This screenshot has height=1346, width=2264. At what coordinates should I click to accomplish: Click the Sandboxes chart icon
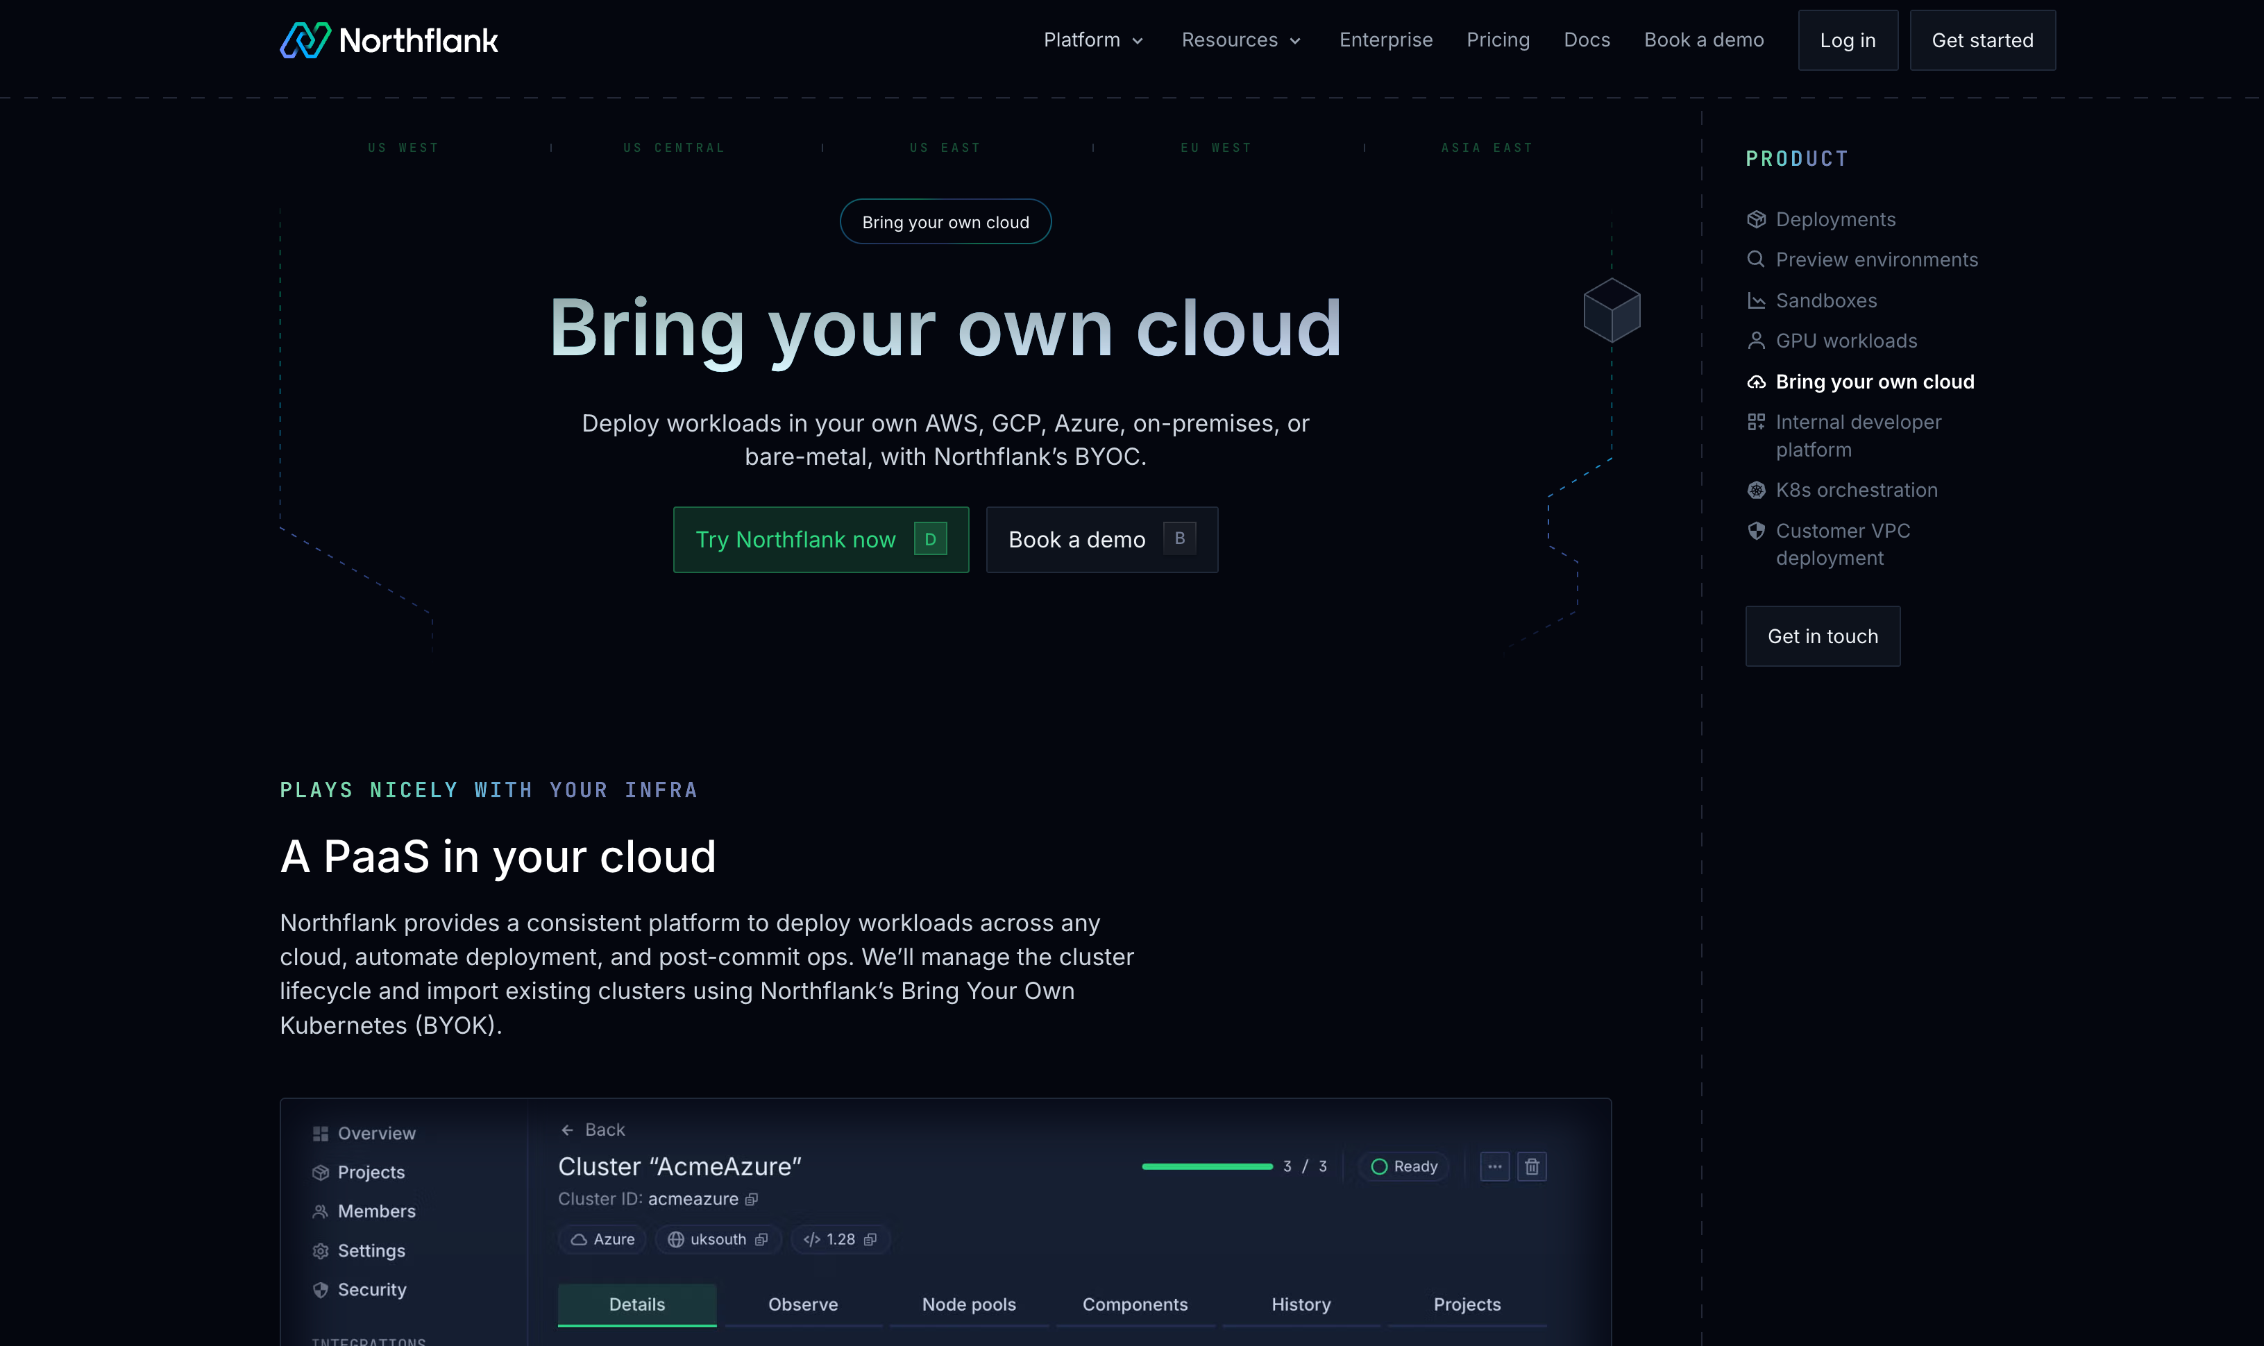[x=1756, y=300]
